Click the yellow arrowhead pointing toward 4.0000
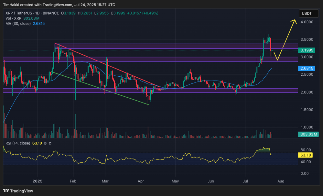The height and width of the screenshot is (196, 323). pyautogui.click(x=295, y=21)
